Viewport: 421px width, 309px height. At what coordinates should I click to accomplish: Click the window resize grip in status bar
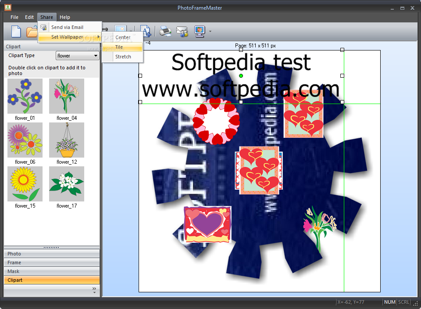pyautogui.click(x=415, y=303)
